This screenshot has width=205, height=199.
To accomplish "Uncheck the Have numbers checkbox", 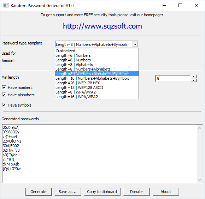I will click(x=4, y=87).
